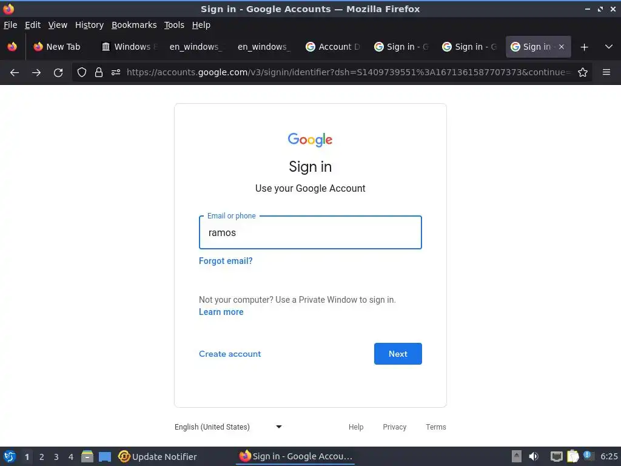Open the volume control in tray
The height and width of the screenshot is (466, 621).
(534, 456)
